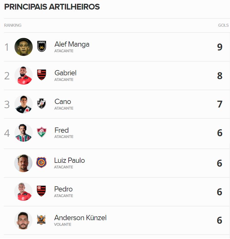Click Vasco crest beside Cano
The image size is (230, 239).
pos(42,104)
